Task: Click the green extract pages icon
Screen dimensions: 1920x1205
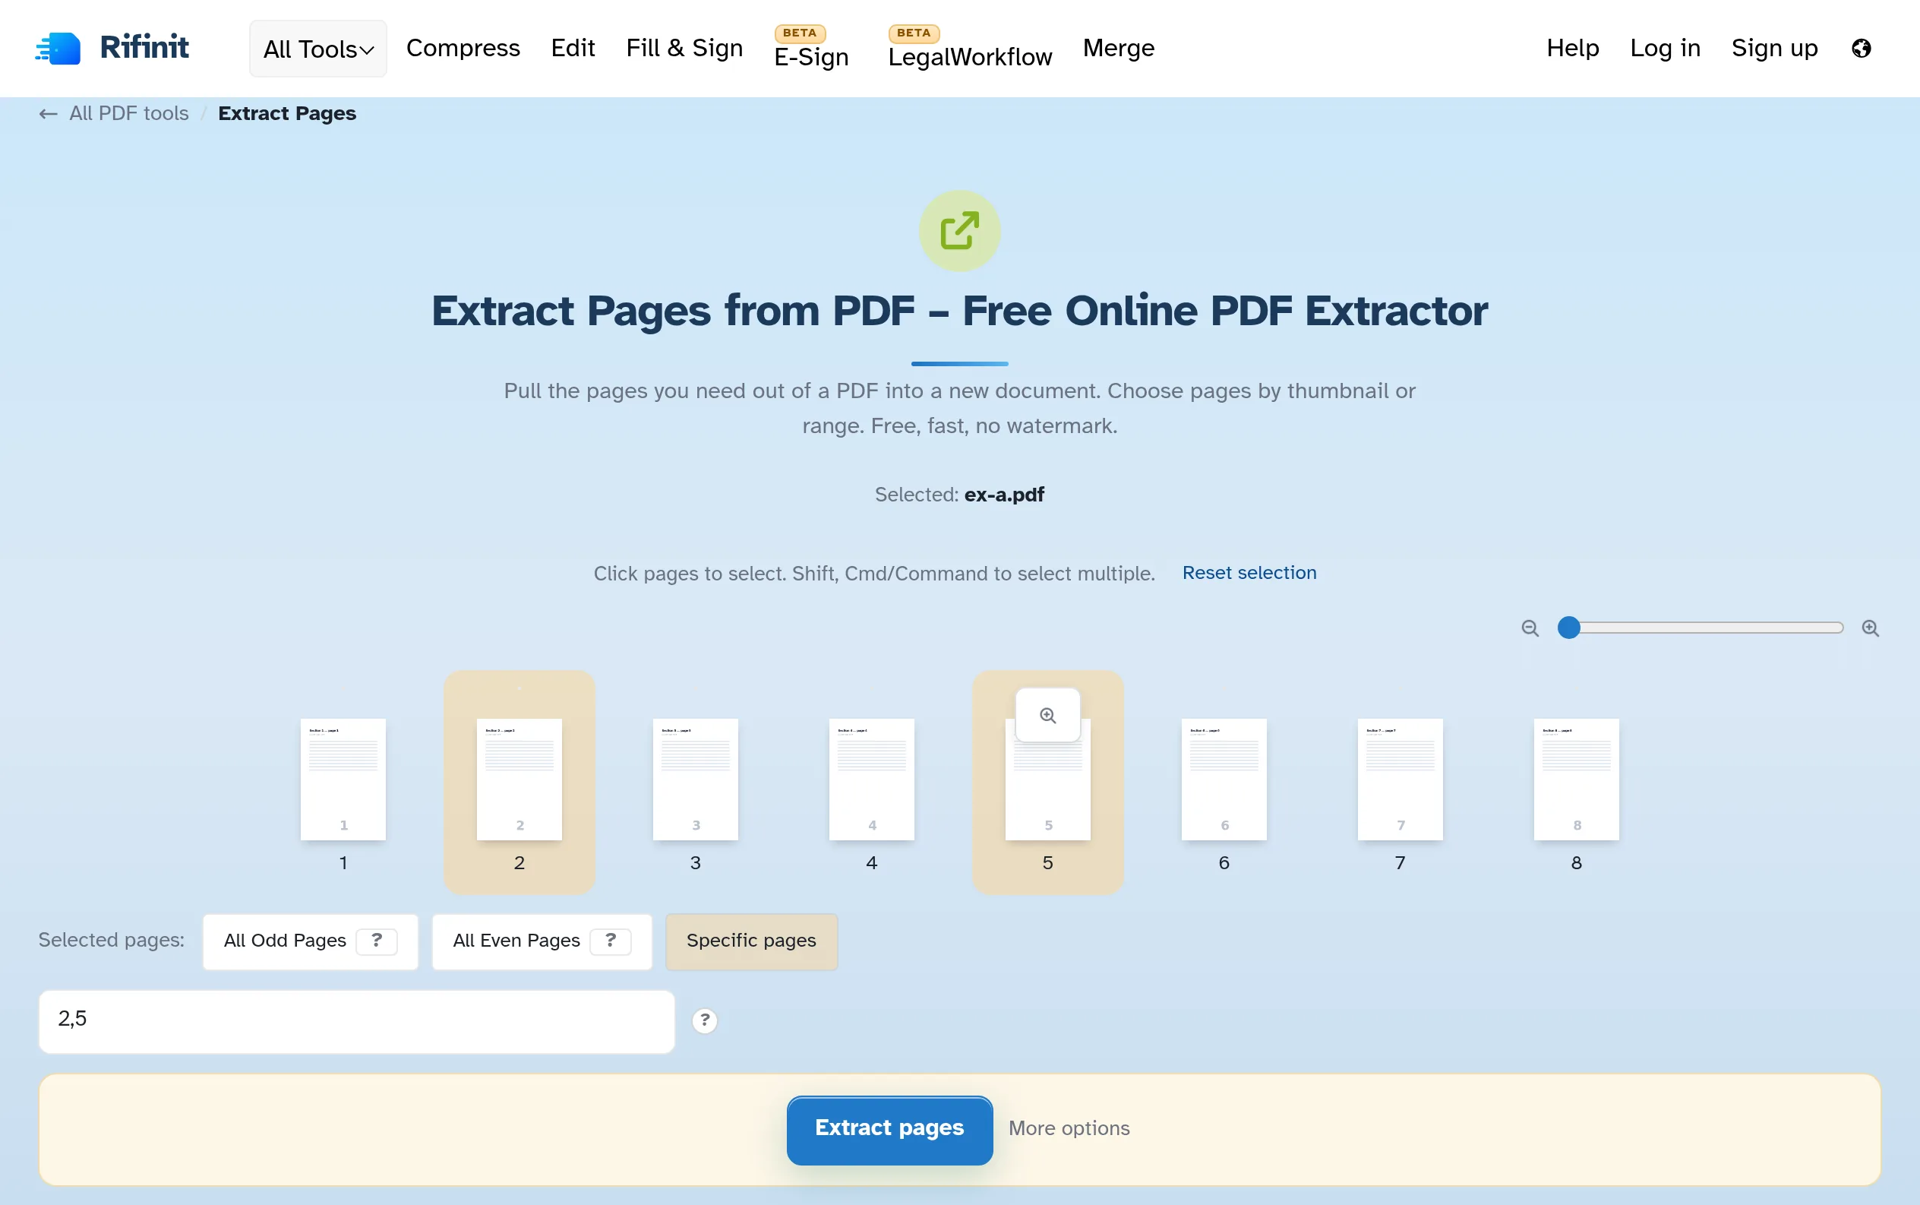Action: (x=959, y=231)
